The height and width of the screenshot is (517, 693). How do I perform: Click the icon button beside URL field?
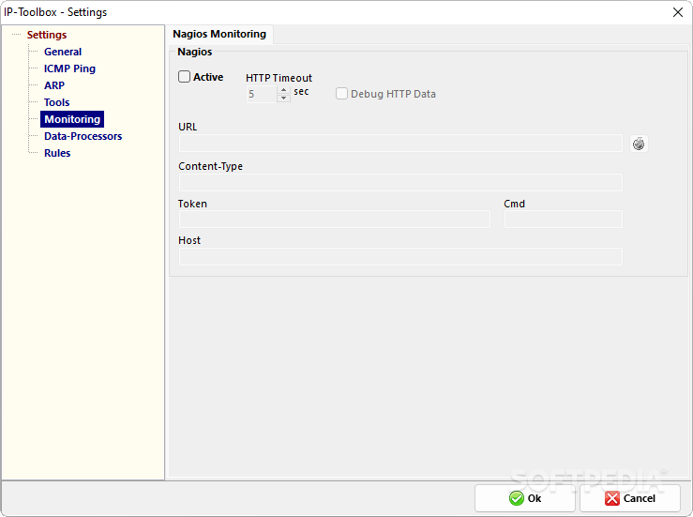639,144
